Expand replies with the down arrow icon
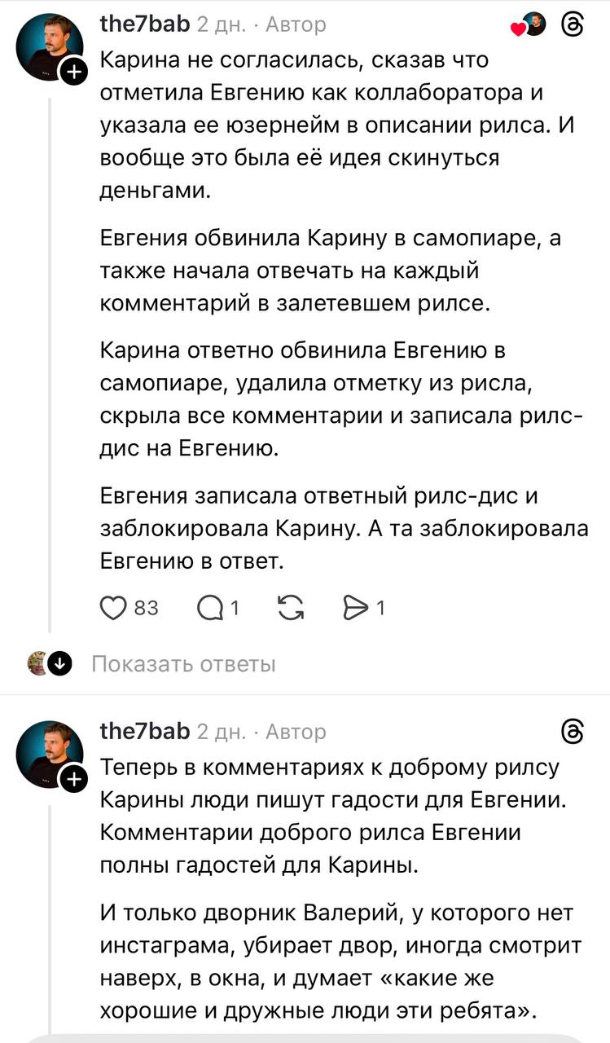610x1043 pixels. pos(59,664)
